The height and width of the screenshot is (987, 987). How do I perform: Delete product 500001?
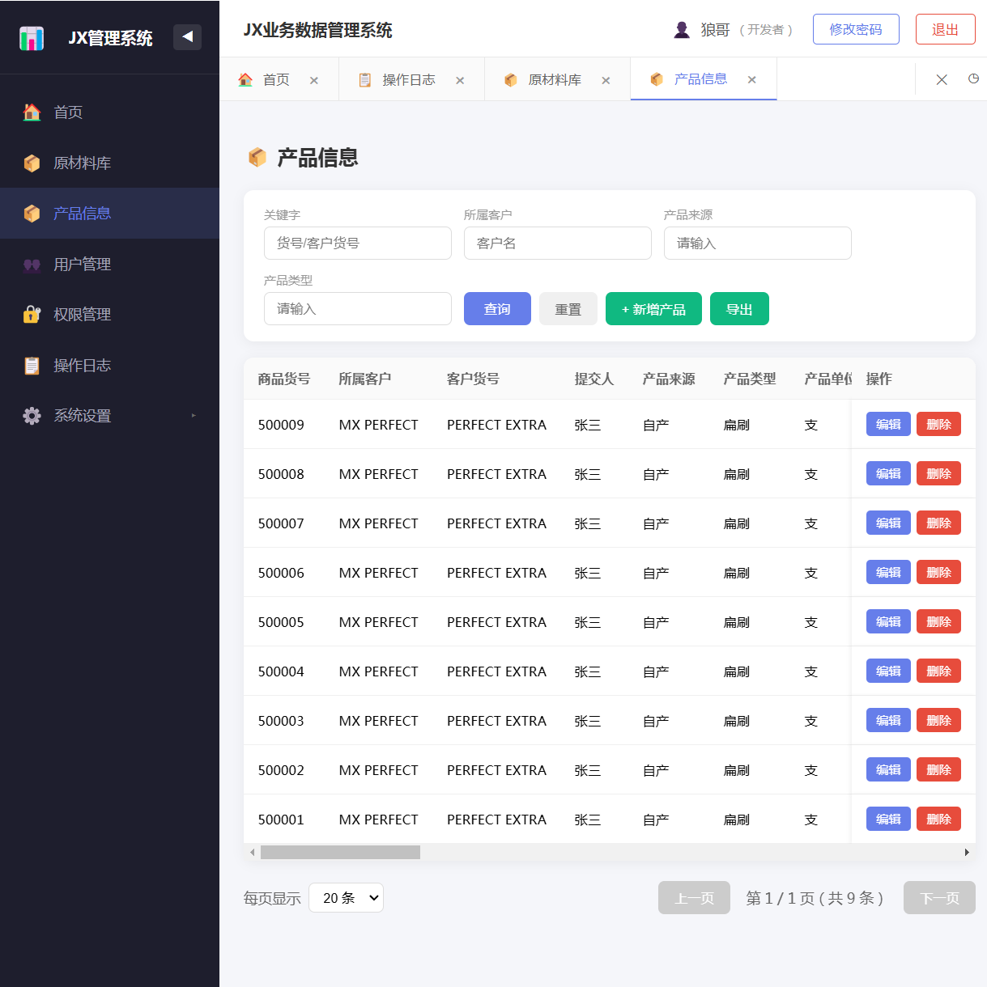pos(938,819)
